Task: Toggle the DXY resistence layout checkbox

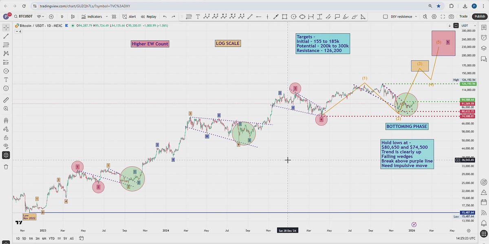Action: 385,17
